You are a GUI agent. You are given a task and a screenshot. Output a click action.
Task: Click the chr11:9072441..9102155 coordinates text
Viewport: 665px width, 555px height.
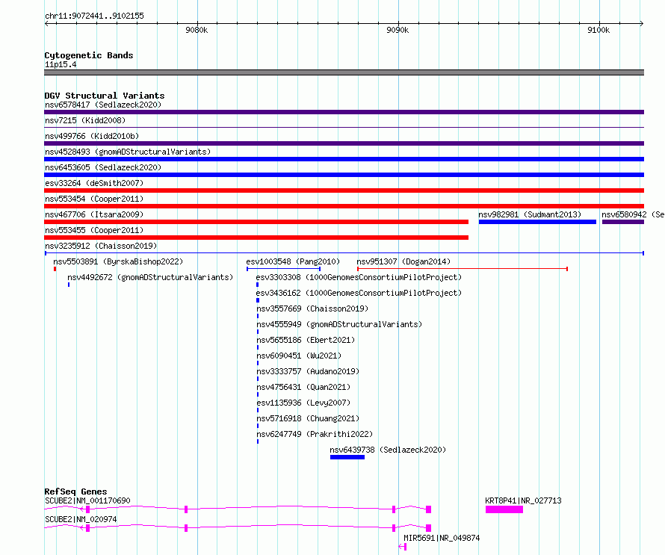pyautogui.click(x=94, y=16)
